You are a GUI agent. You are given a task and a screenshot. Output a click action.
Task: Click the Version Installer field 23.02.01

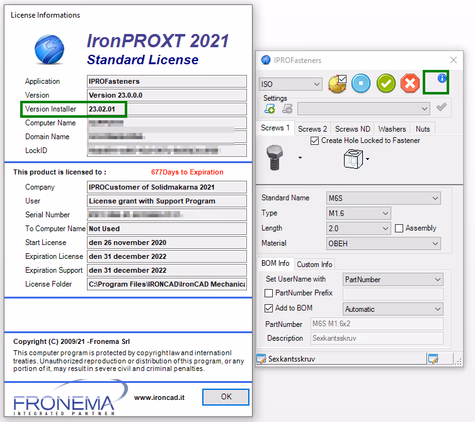(x=166, y=109)
